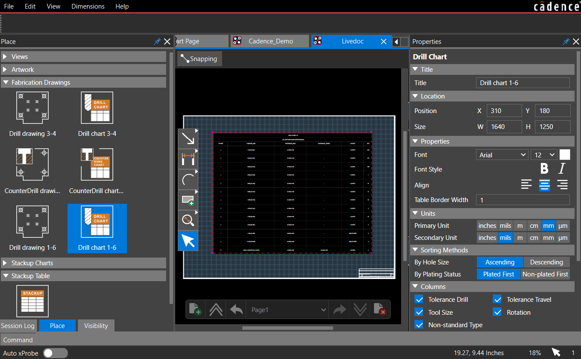The width and height of the screenshot is (581, 359).
Task: Set primary unit to inches
Action: pos(487,226)
